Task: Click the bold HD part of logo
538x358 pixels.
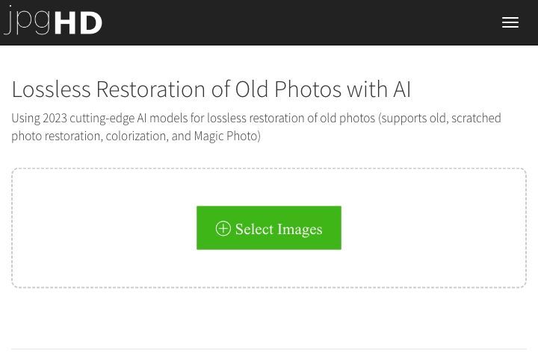Action: click(x=78, y=23)
